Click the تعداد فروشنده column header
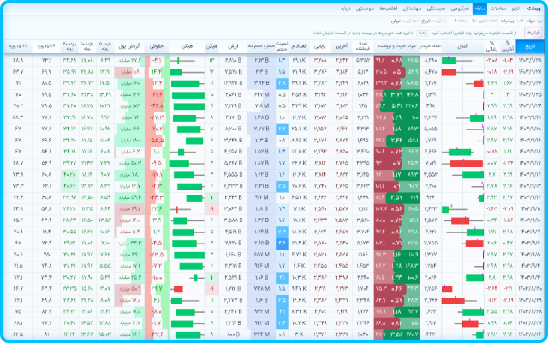The image size is (548, 343). tap(363, 46)
